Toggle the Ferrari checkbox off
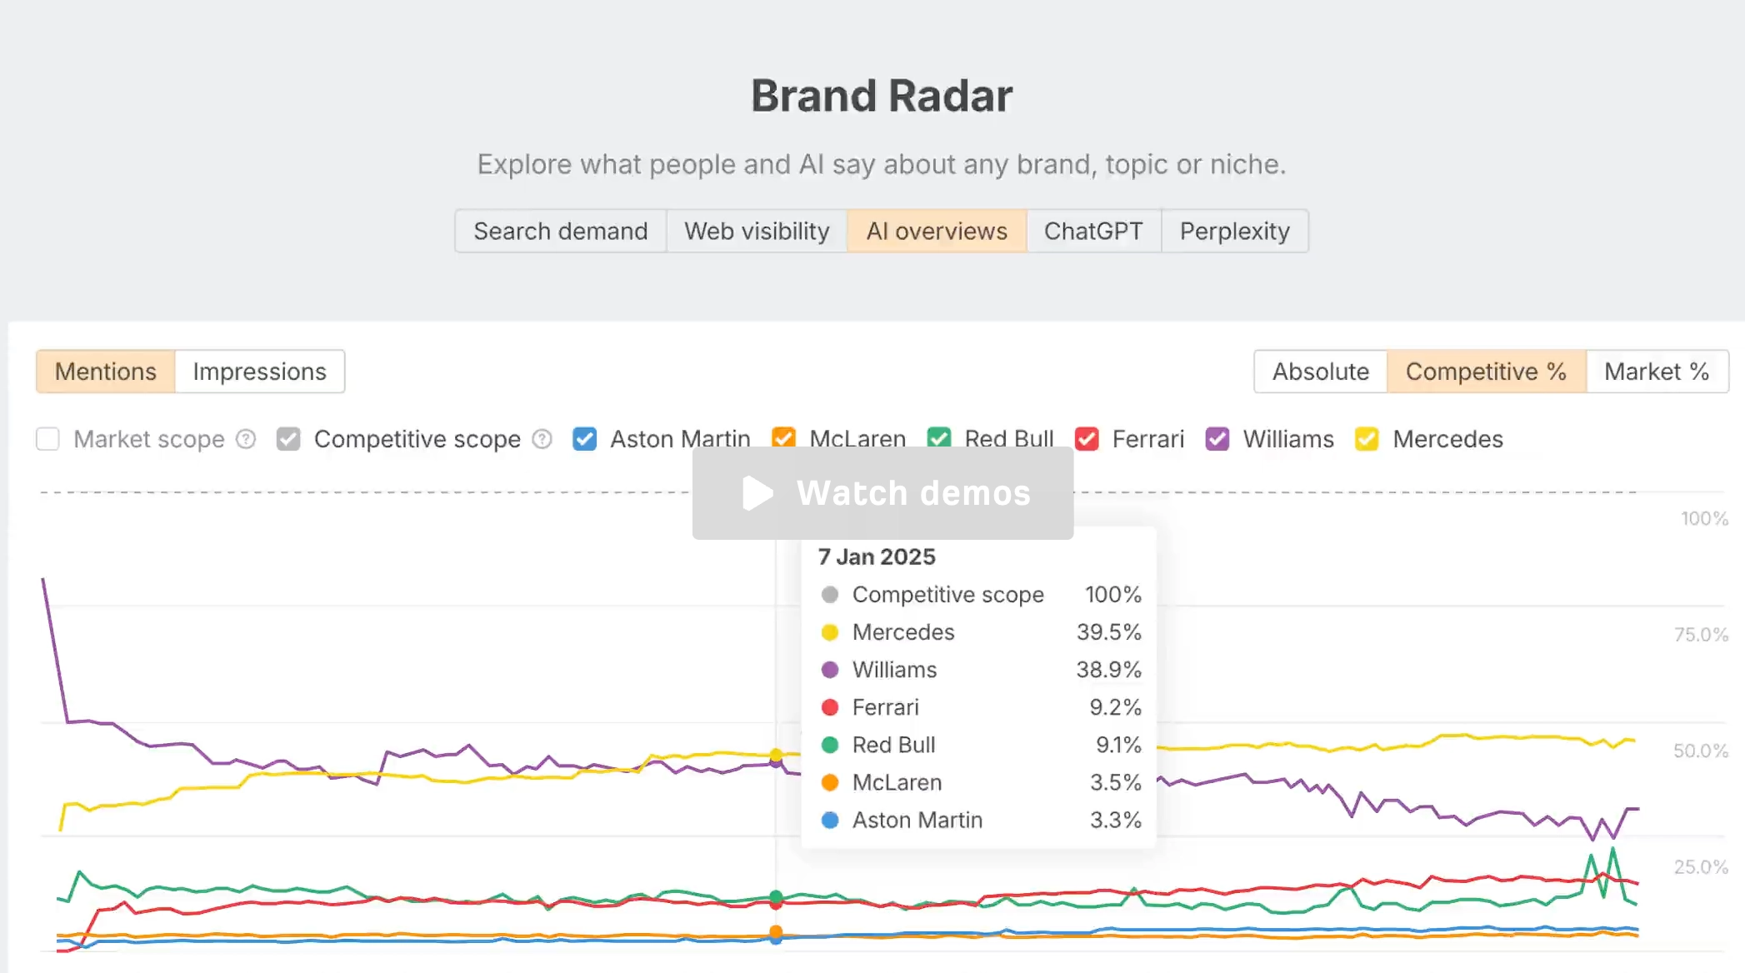 pyautogui.click(x=1087, y=439)
